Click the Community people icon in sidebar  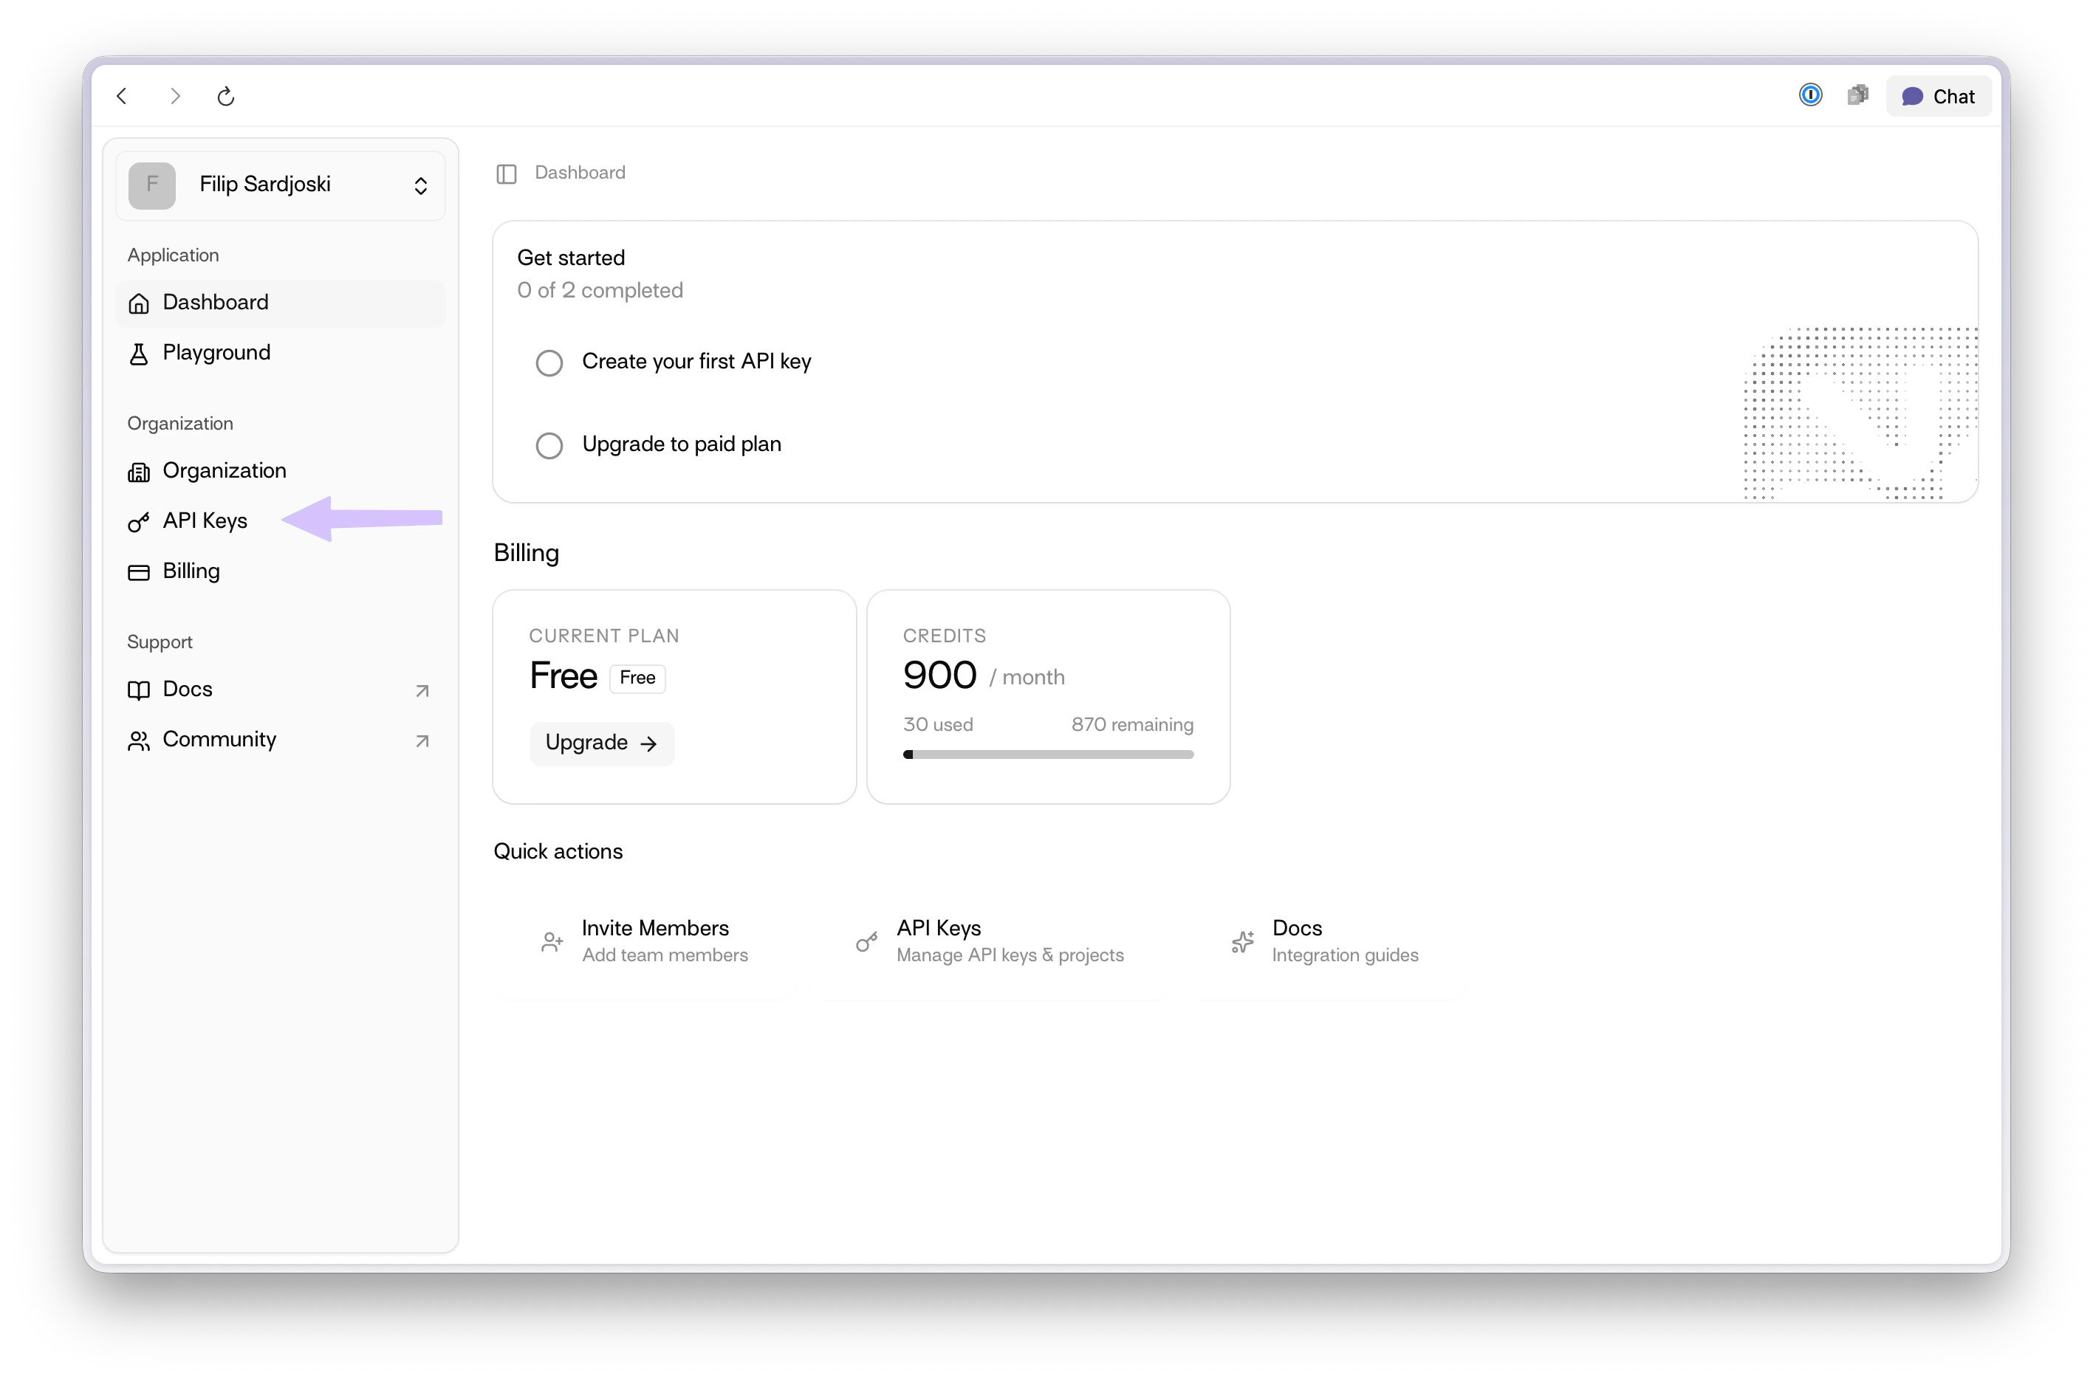point(138,741)
